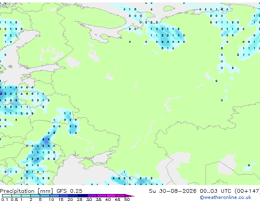Click the '45' legend scale label
Viewport: 260px width, 201px height.
pos(117,199)
